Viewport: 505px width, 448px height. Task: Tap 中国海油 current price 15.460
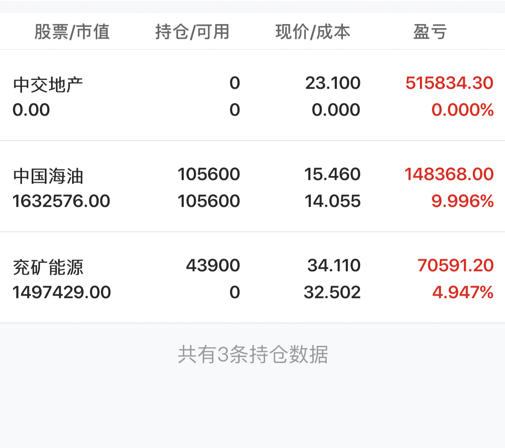pos(332,174)
